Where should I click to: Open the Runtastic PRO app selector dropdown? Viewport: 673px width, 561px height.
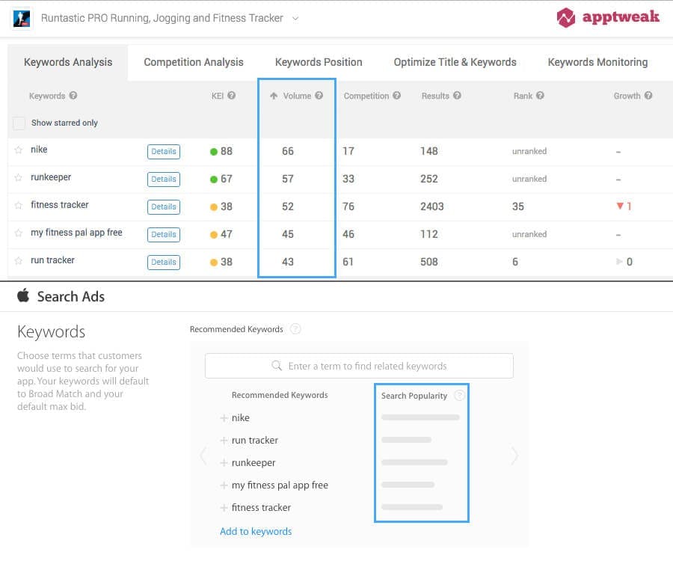pos(295,18)
